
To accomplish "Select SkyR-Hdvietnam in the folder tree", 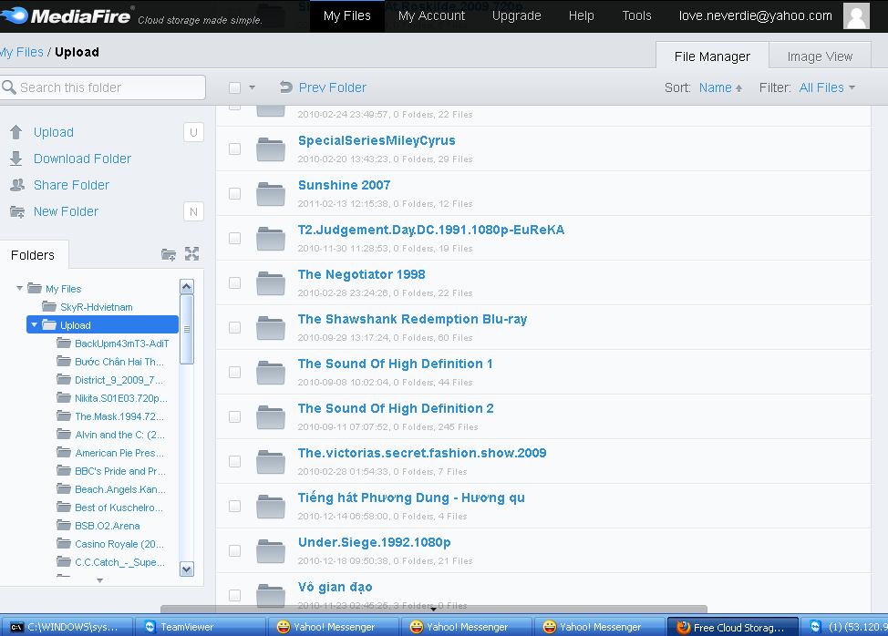I will [97, 307].
